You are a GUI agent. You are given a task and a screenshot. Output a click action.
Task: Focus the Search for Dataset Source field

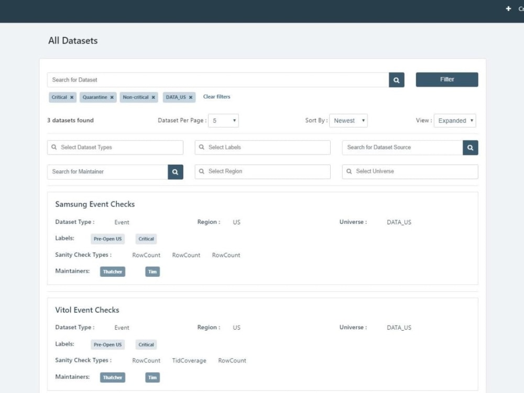[x=402, y=147]
